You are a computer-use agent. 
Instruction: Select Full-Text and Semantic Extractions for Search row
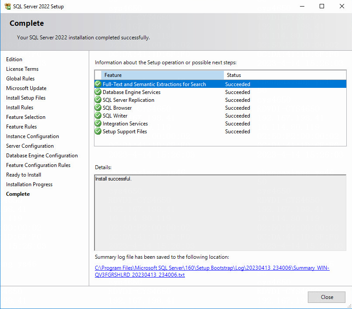point(220,84)
